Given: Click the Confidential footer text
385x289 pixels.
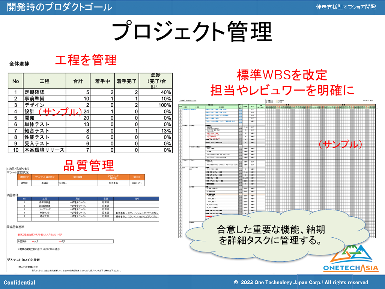Looking at the screenshot, I should (20, 282).
